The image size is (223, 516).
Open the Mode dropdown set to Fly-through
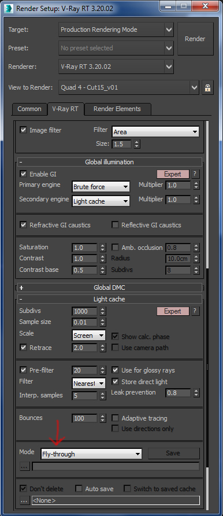[x=91, y=454]
